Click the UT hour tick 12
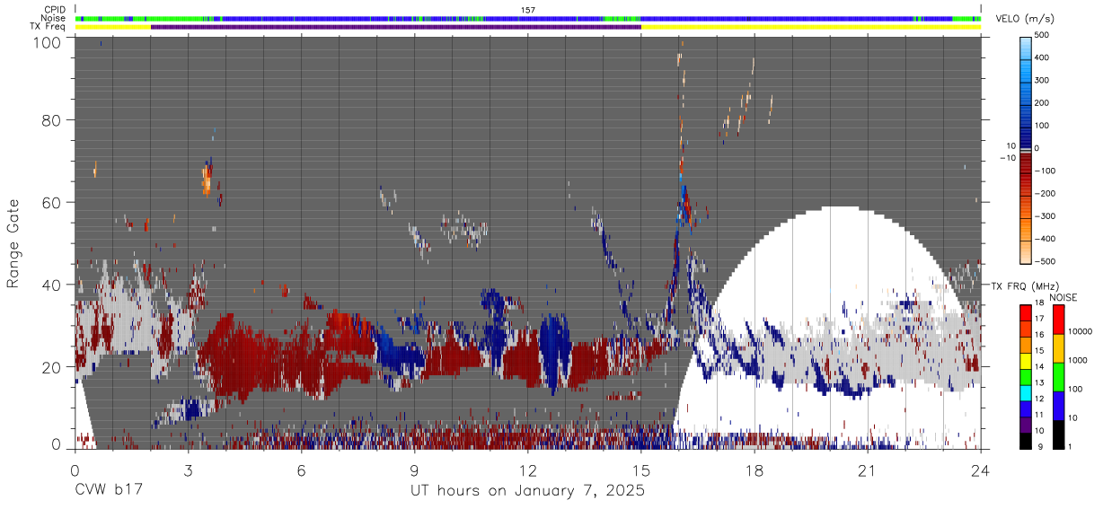The image size is (1103, 509). [x=528, y=470]
